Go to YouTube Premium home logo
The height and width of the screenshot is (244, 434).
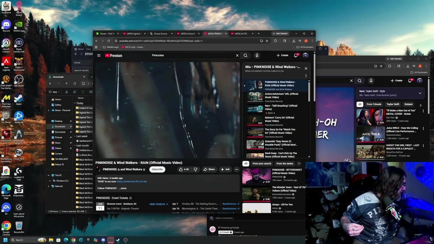(114, 56)
